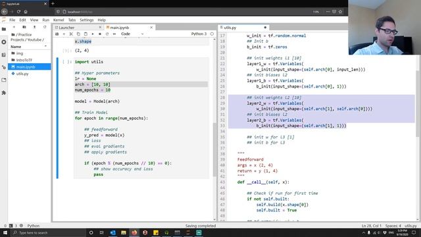Screen dimensions: 421x237
Task: Open the File menu
Action: [x=12, y=20]
